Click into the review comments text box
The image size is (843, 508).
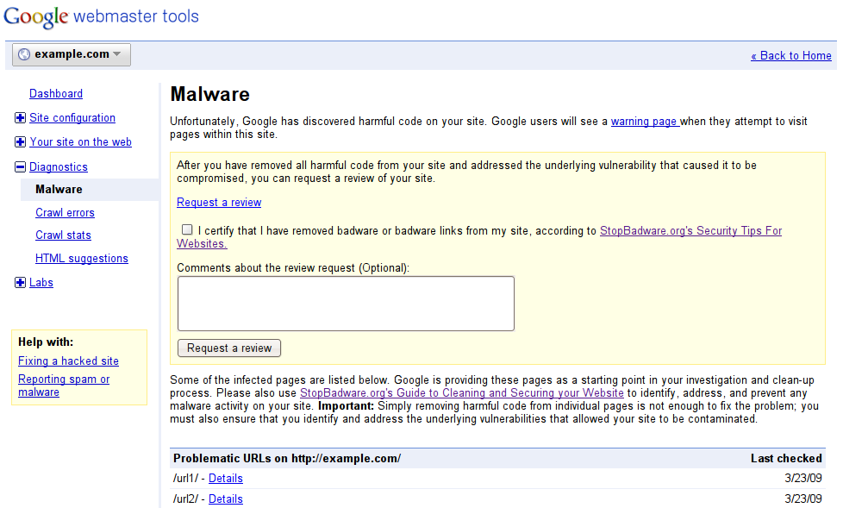[x=346, y=304]
